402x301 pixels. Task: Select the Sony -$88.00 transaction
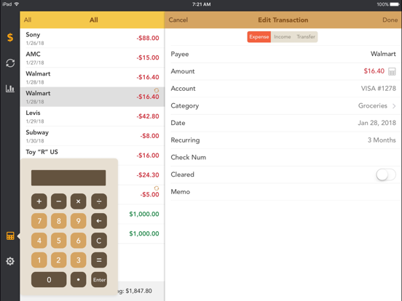(92, 38)
